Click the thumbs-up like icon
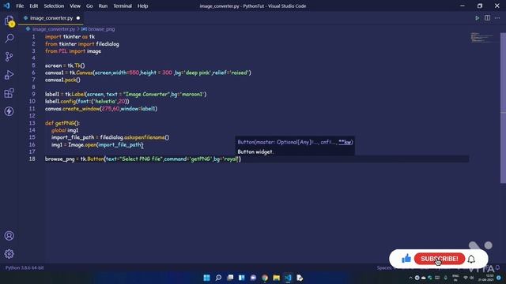 coord(406,258)
